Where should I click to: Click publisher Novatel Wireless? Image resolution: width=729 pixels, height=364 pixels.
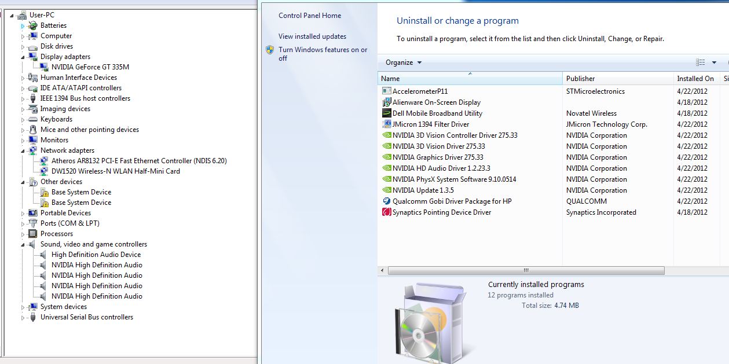pyautogui.click(x=591, y=113)
